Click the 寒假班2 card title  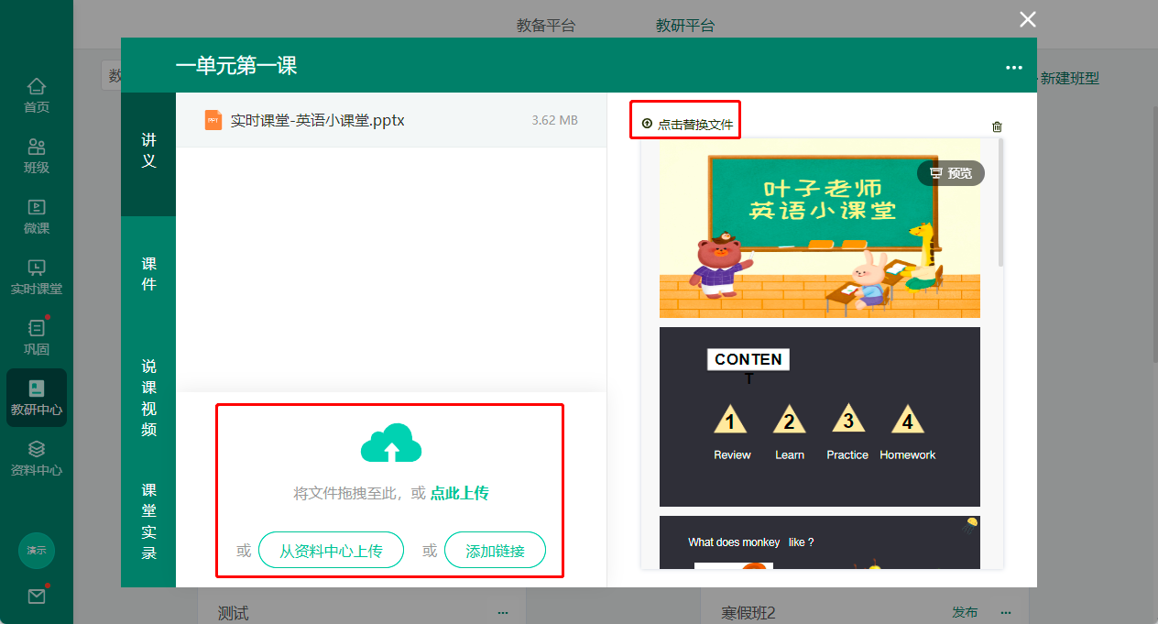748,613
